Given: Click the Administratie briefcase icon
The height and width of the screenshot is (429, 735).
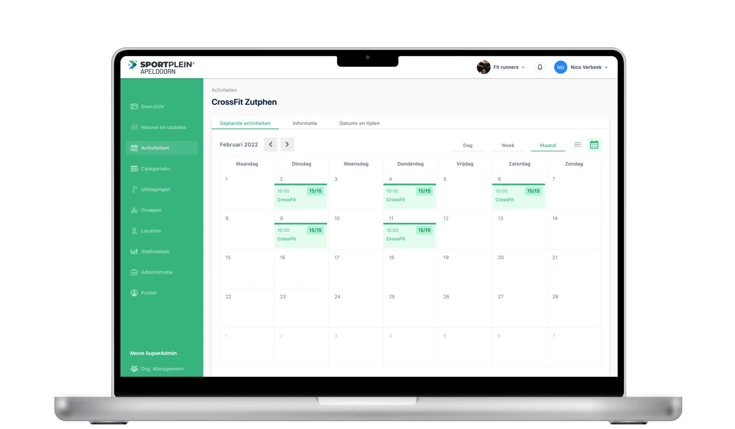Looking at the screenshot, I should (134, 272).
